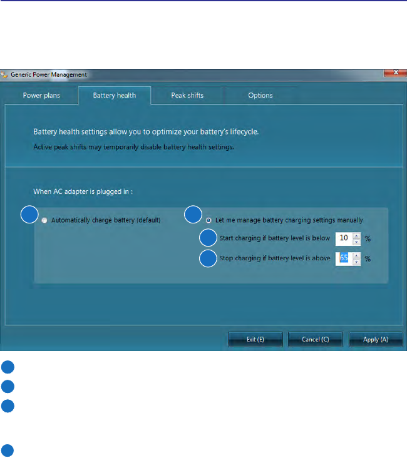The image size is (407, 458).
Task: Click 'When AC adapter is plugged in' text
Action: (83, 191)
